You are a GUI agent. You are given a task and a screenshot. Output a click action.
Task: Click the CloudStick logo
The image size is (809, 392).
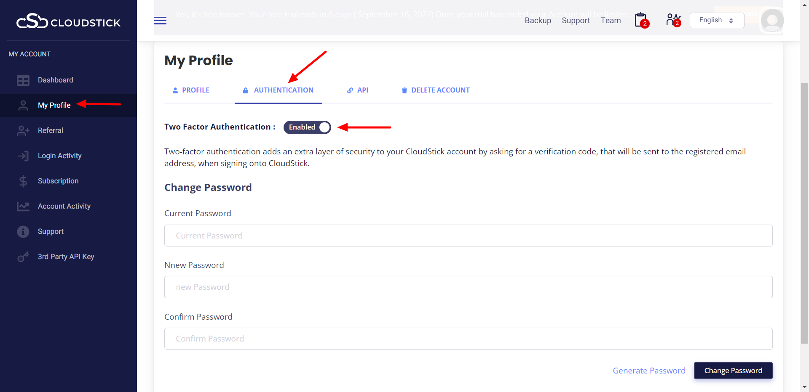[68, 21]
